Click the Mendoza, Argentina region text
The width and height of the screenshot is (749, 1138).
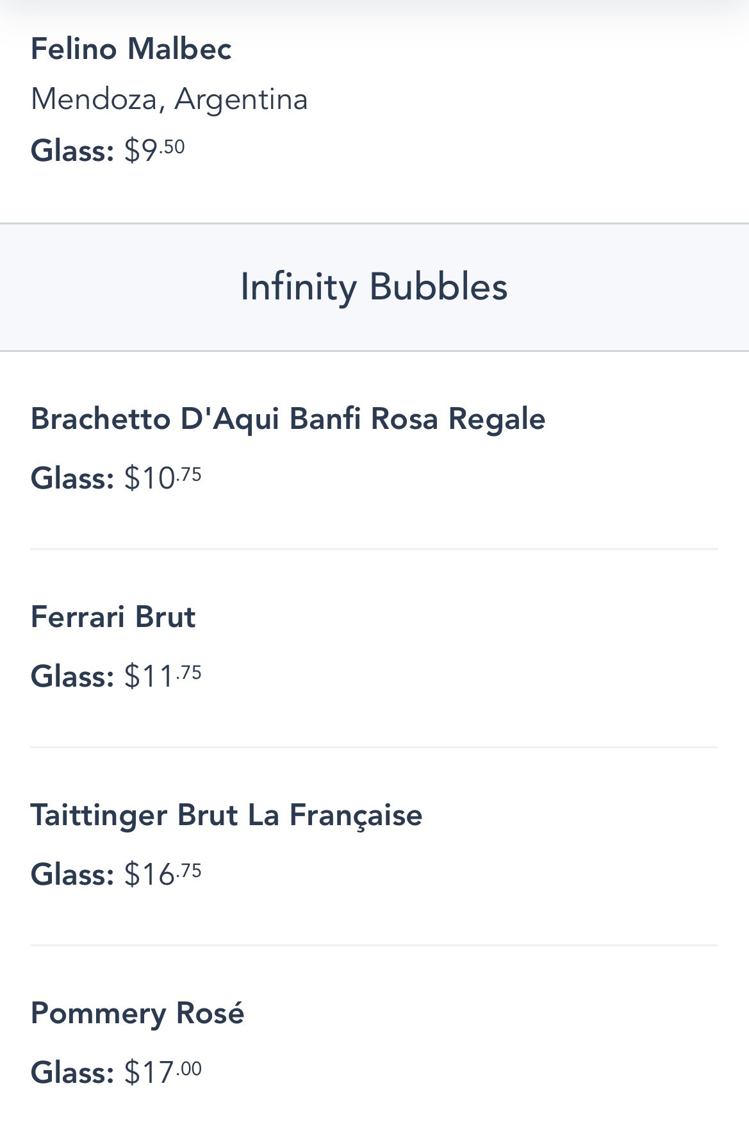[x=169, y=99]
